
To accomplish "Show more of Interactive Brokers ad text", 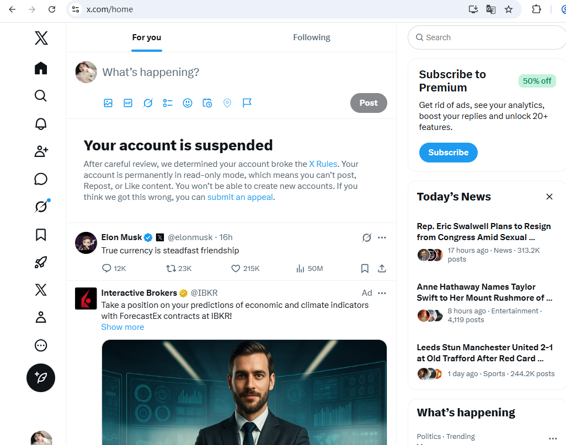I will pos(122,327).
